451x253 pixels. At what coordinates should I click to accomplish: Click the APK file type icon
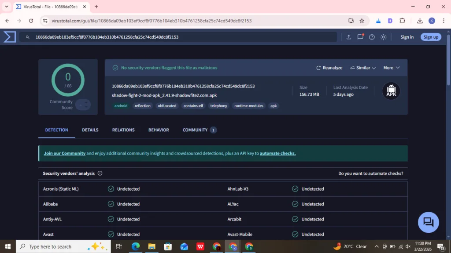pos(391,91)
